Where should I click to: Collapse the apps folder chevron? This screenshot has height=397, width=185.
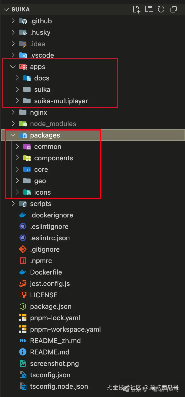pos(13,67)
